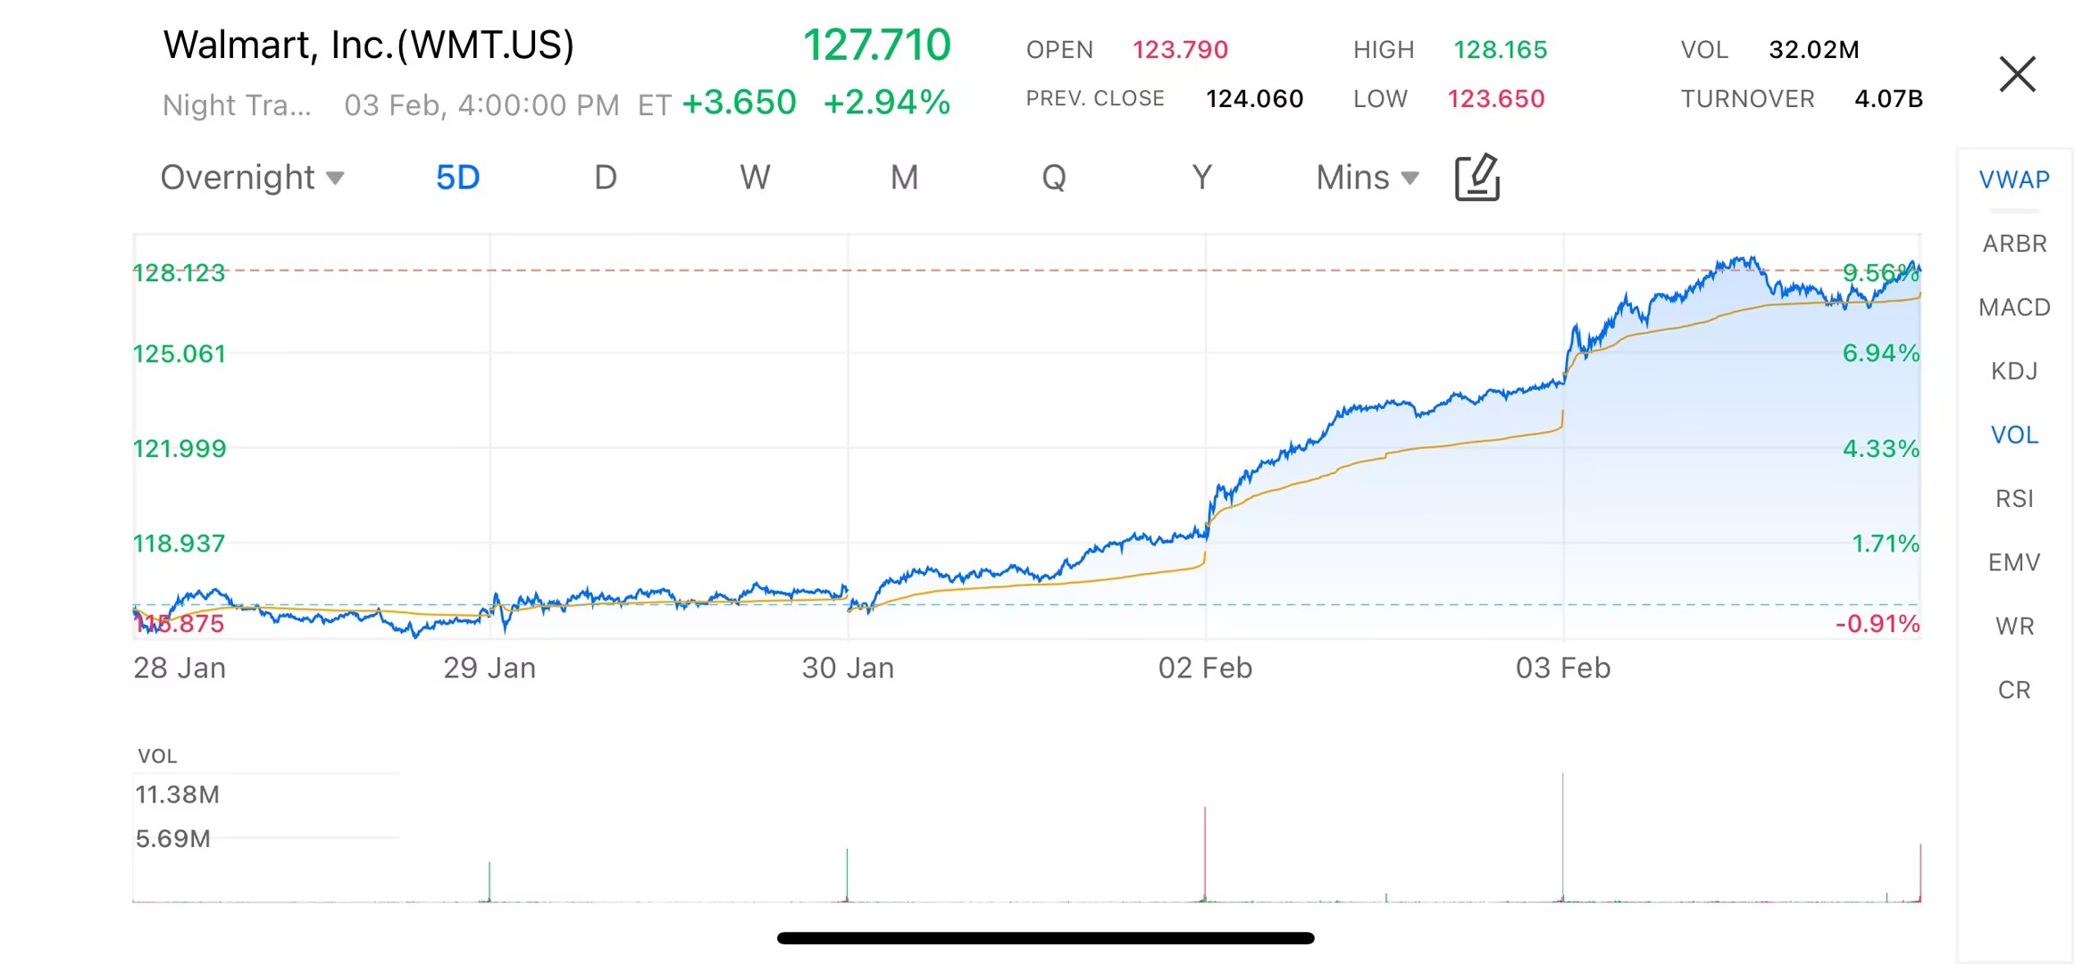Open the chart drawing edit tool
Viewport: 2091px width, 964px height.
click(x=1476, y=178)
